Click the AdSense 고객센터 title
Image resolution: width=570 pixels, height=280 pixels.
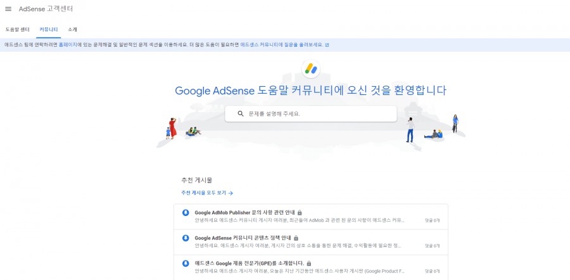pyautogui.click(x=46, y=9)
